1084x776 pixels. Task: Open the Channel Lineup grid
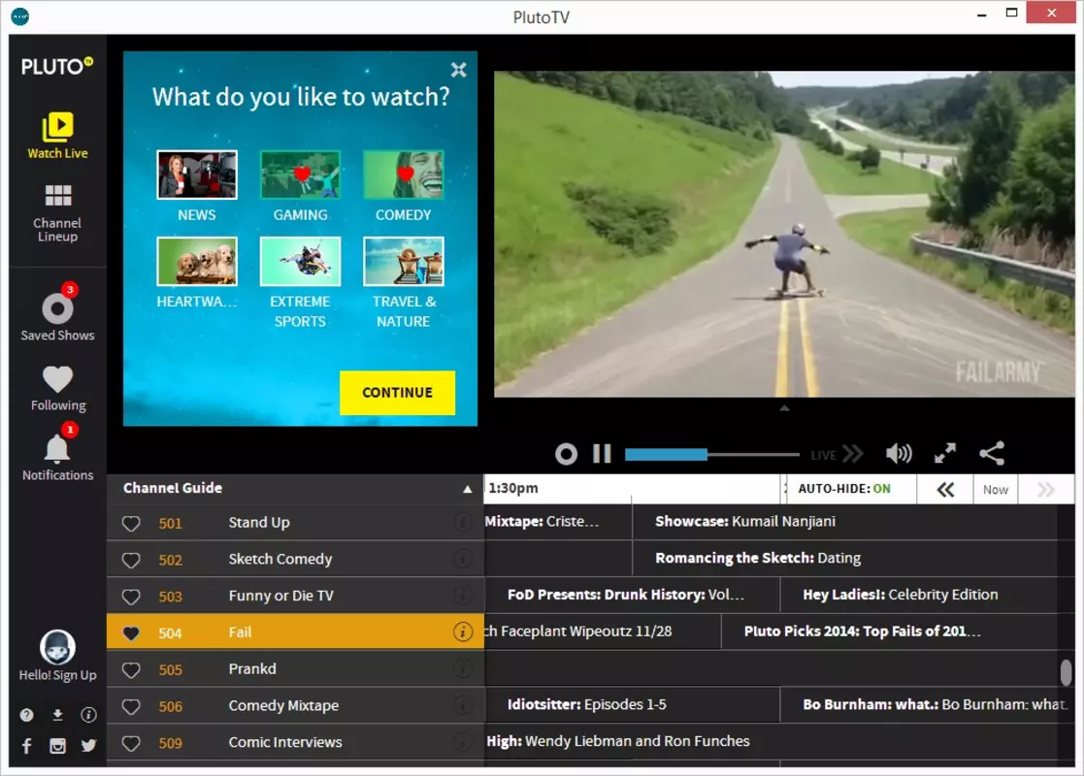pos(57,212)
